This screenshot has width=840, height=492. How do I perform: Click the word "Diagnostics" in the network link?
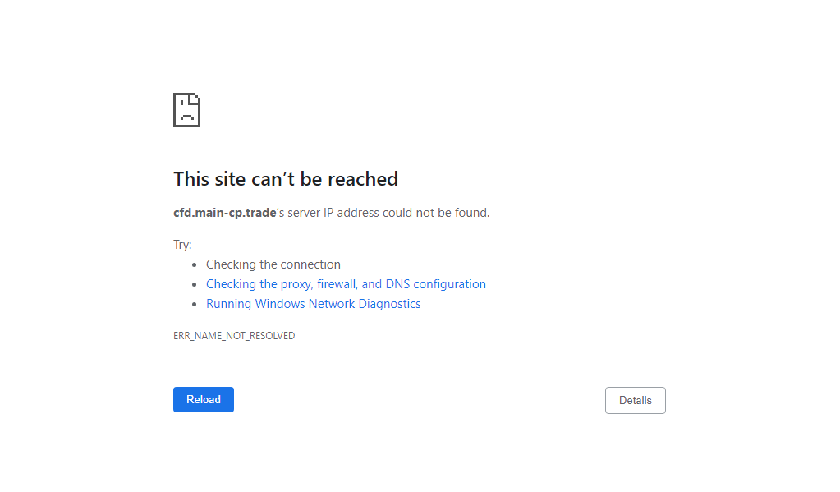click(389, 304)
